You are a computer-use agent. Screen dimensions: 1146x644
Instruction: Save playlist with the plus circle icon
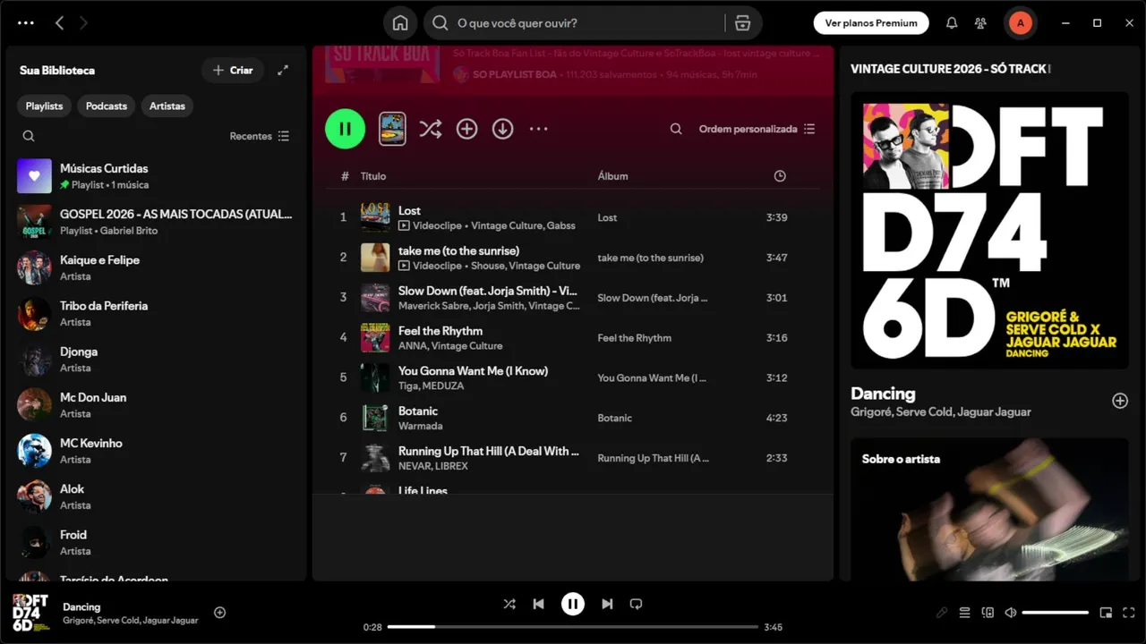click(466, 129)
